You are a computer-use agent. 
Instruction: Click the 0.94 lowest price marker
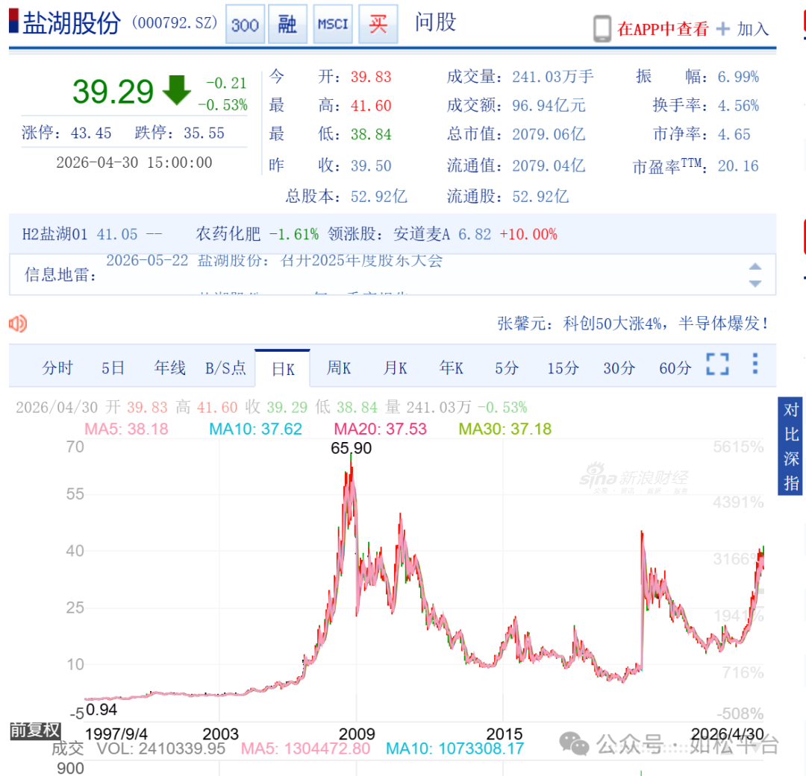(101, 710)
